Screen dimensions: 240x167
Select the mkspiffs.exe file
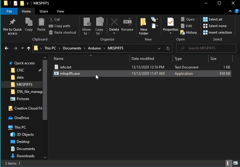click(x=142, y=74)
